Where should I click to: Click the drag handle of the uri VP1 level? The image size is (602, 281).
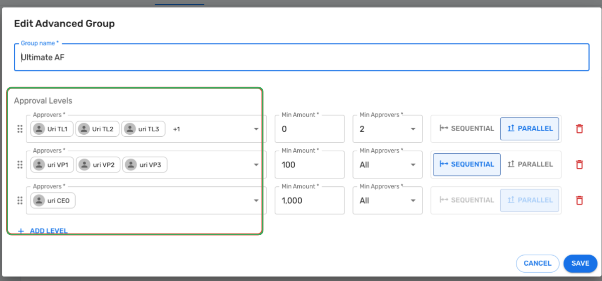click(20, 165)
